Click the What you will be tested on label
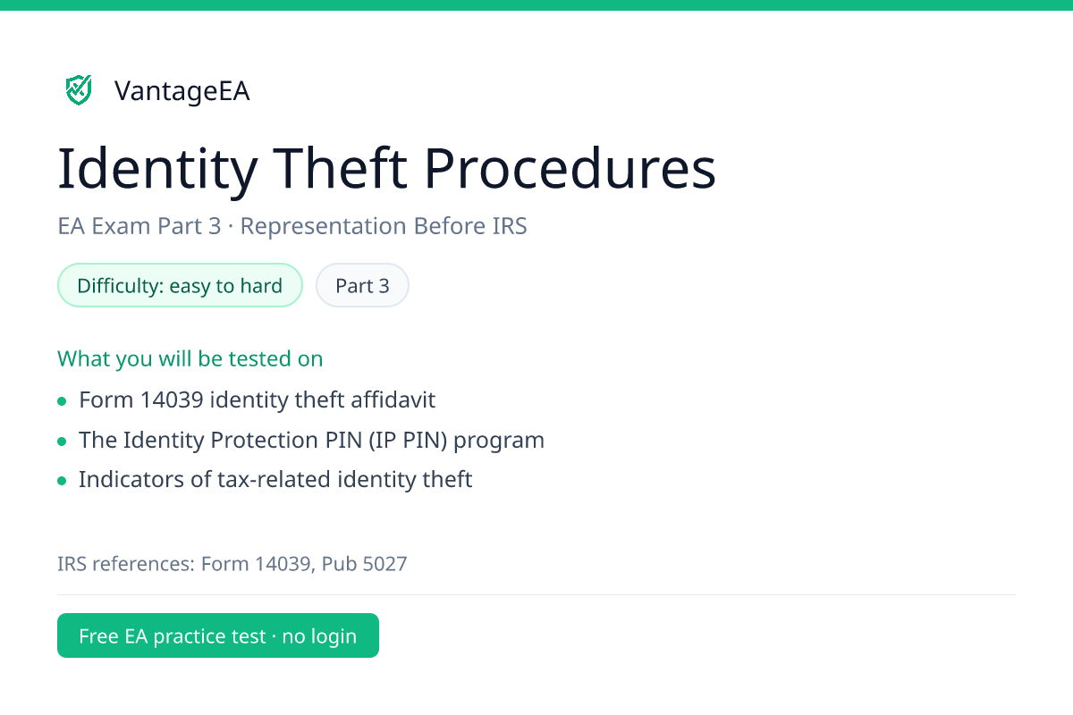 190,358
